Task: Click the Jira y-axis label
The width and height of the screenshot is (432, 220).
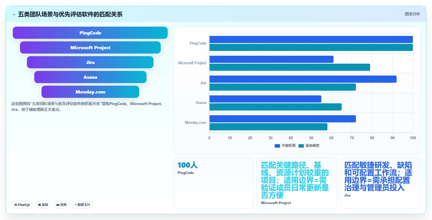Action: pos(203,83)
